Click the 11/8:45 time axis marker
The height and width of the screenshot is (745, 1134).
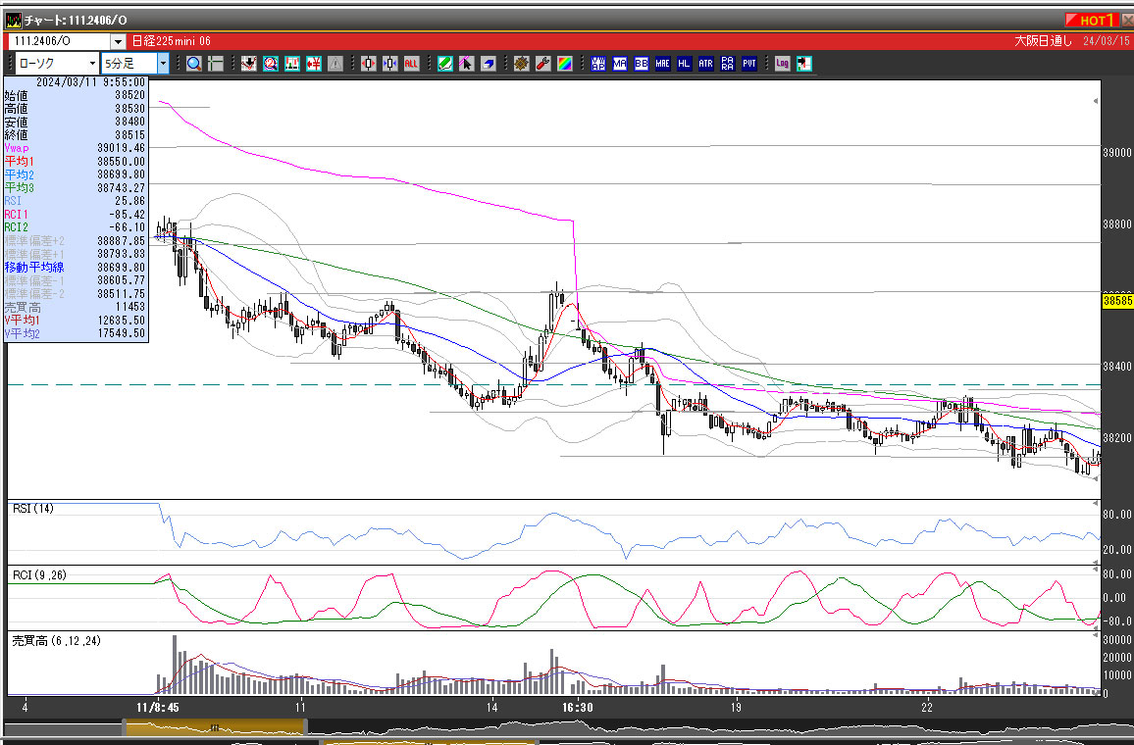coord(158,708)
